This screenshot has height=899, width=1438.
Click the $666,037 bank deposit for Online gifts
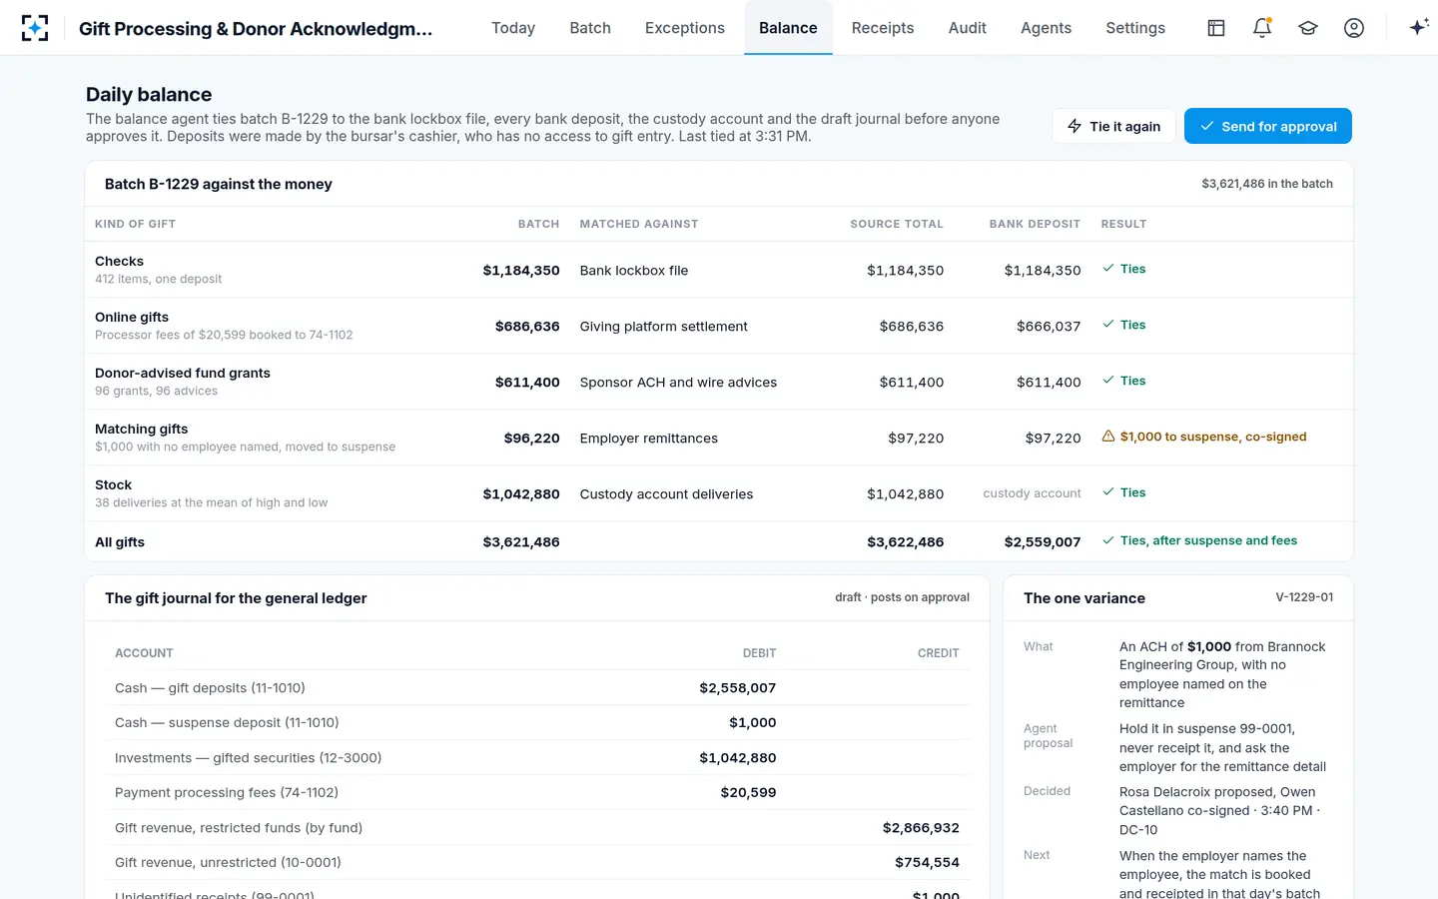pyautogui.click(x=1049, y=326)
